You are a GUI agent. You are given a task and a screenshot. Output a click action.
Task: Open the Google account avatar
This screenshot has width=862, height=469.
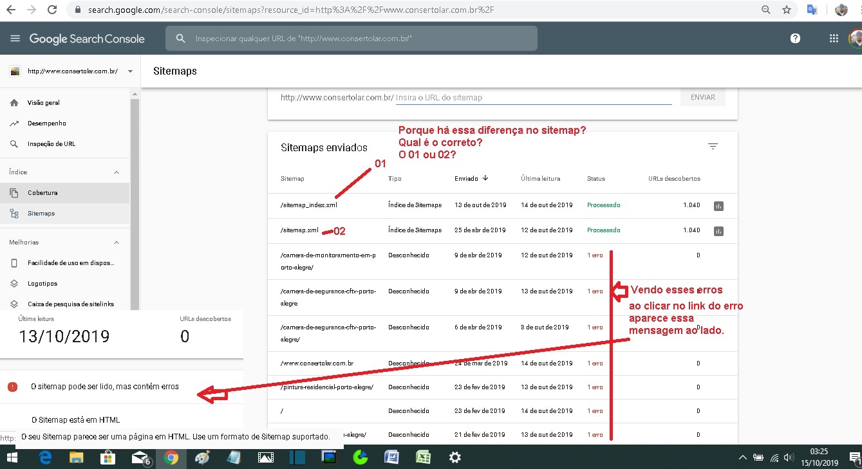(856, 39)
